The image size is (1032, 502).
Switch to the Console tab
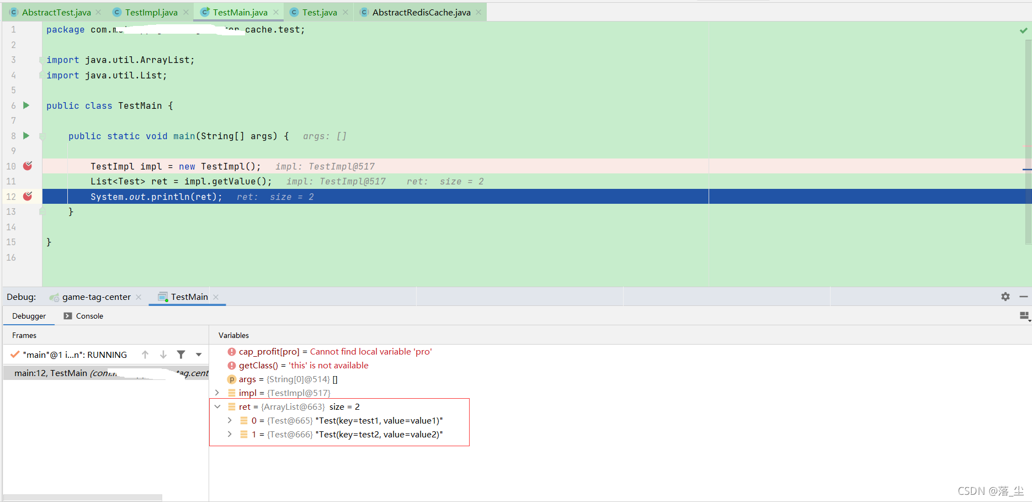[83, 316]
